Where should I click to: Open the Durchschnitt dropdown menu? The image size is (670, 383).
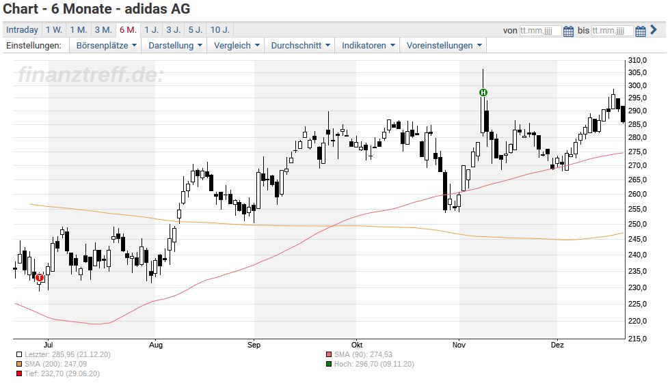point(300,45)
